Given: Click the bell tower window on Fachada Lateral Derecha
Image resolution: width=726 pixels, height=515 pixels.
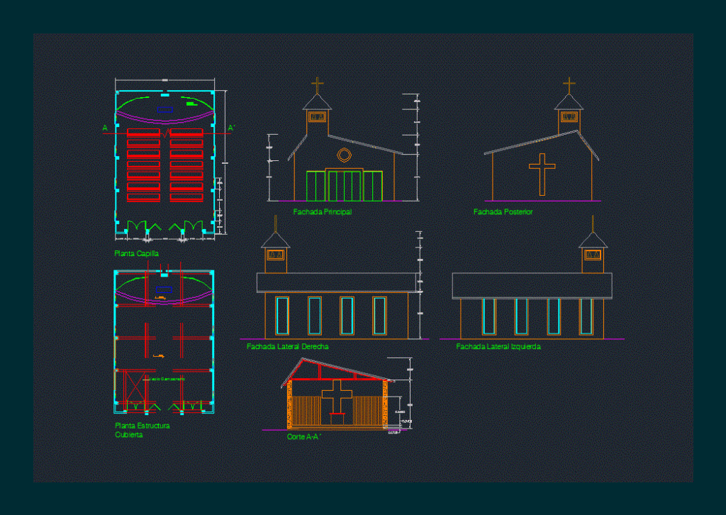Looking at the screenshot, I should (x=276, y=255).
